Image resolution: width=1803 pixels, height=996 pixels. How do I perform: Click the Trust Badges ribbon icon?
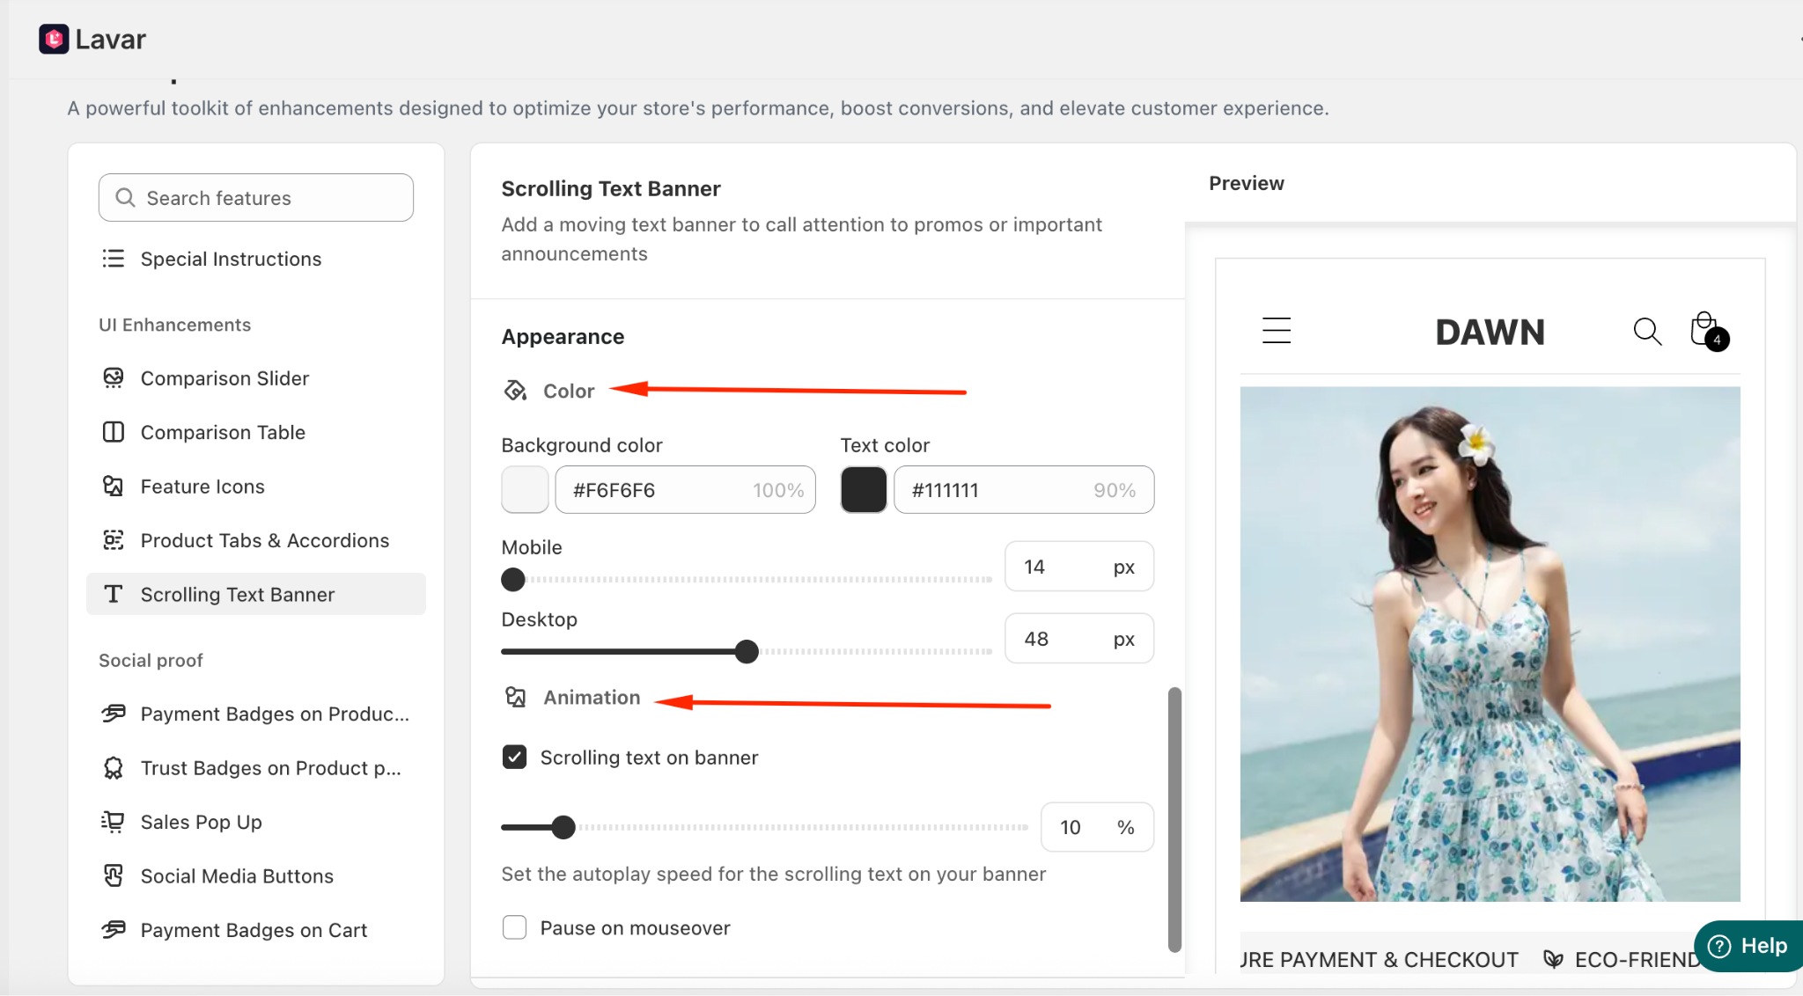114,768
